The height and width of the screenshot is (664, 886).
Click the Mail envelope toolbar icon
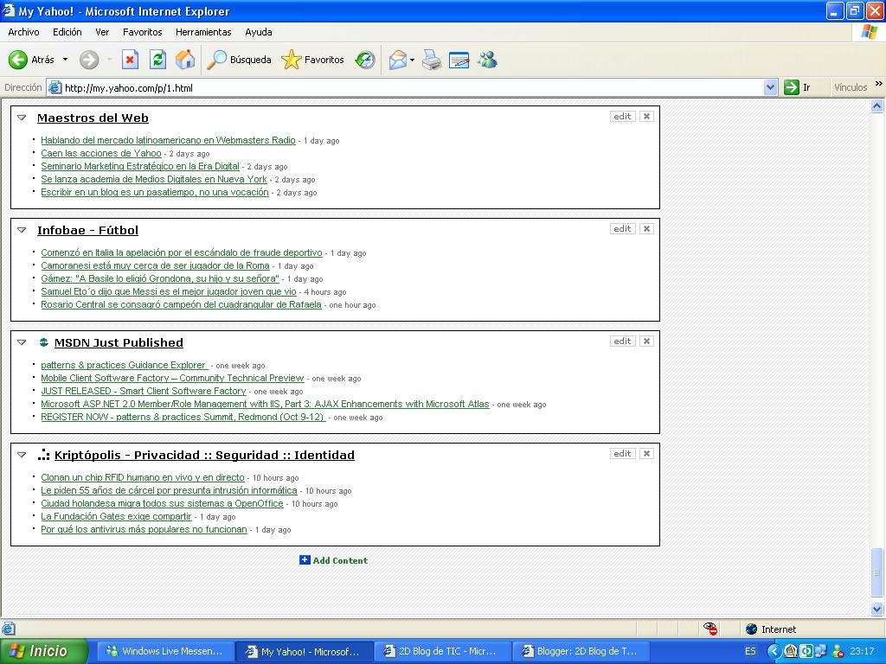[x=398, y=60]
